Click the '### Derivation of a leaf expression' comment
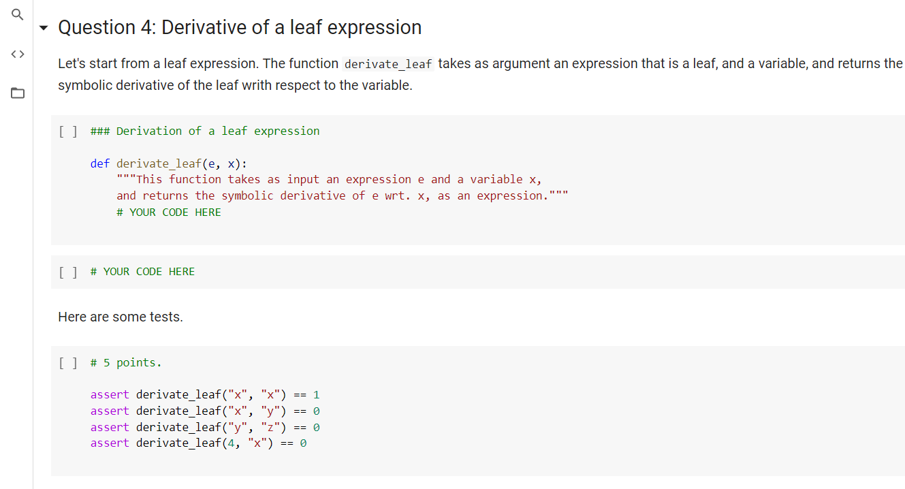Screen dimensions: 905x489 pyautogui.click(x=205, y=131)
